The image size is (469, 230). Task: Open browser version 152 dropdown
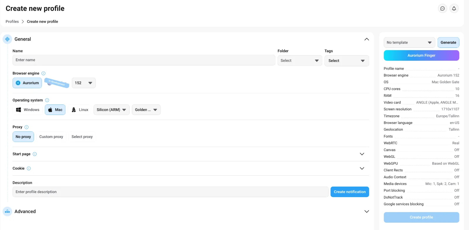point(84,83)
